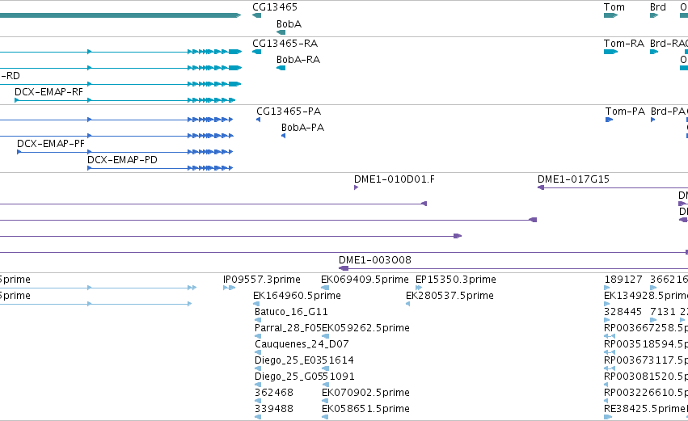Screen dimensions: 688x421
Task: Select the RP003673117 EST label
Action: coord(646,360)
